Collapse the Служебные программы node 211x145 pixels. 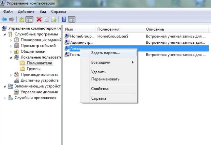5,34
